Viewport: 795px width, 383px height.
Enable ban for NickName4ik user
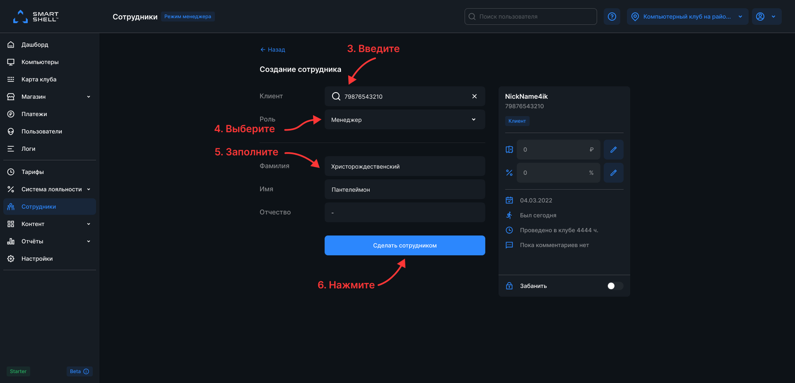[614, 286]
